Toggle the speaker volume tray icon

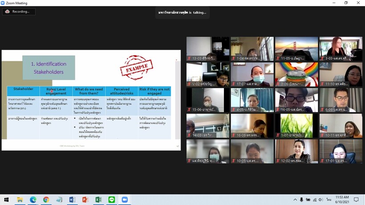click(321, 200)
